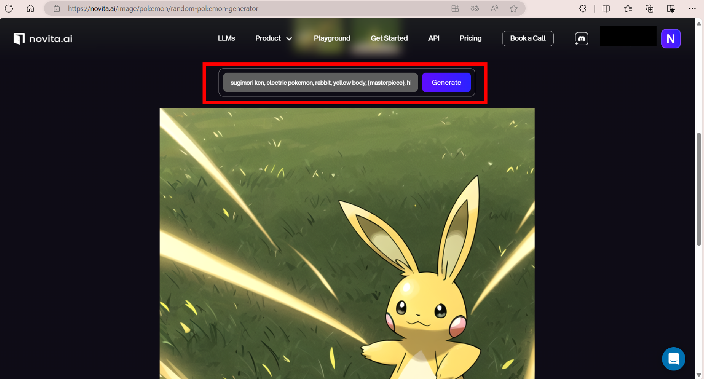This screenshot has height=379, width=704.
Task: Open the favorites list icon
Action: [x=628, y=9]
